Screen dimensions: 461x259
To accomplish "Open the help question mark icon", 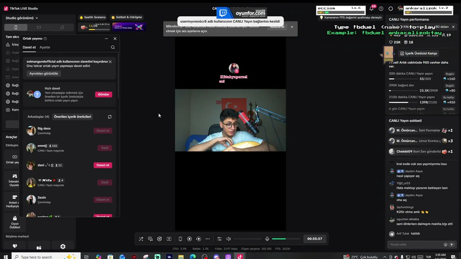I will 381,9.
